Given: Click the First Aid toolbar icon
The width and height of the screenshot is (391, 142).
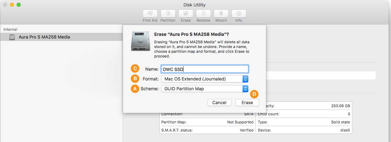Looking at the screenshot, I should [150, 14].
